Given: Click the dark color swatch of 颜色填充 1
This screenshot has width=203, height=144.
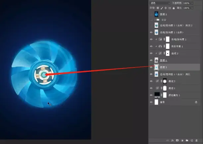Looking at the screenshot, I should click(x=157, y=95).
